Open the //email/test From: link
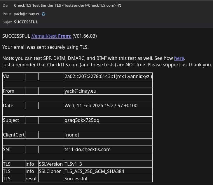213x185 pixels. (51, 36)
